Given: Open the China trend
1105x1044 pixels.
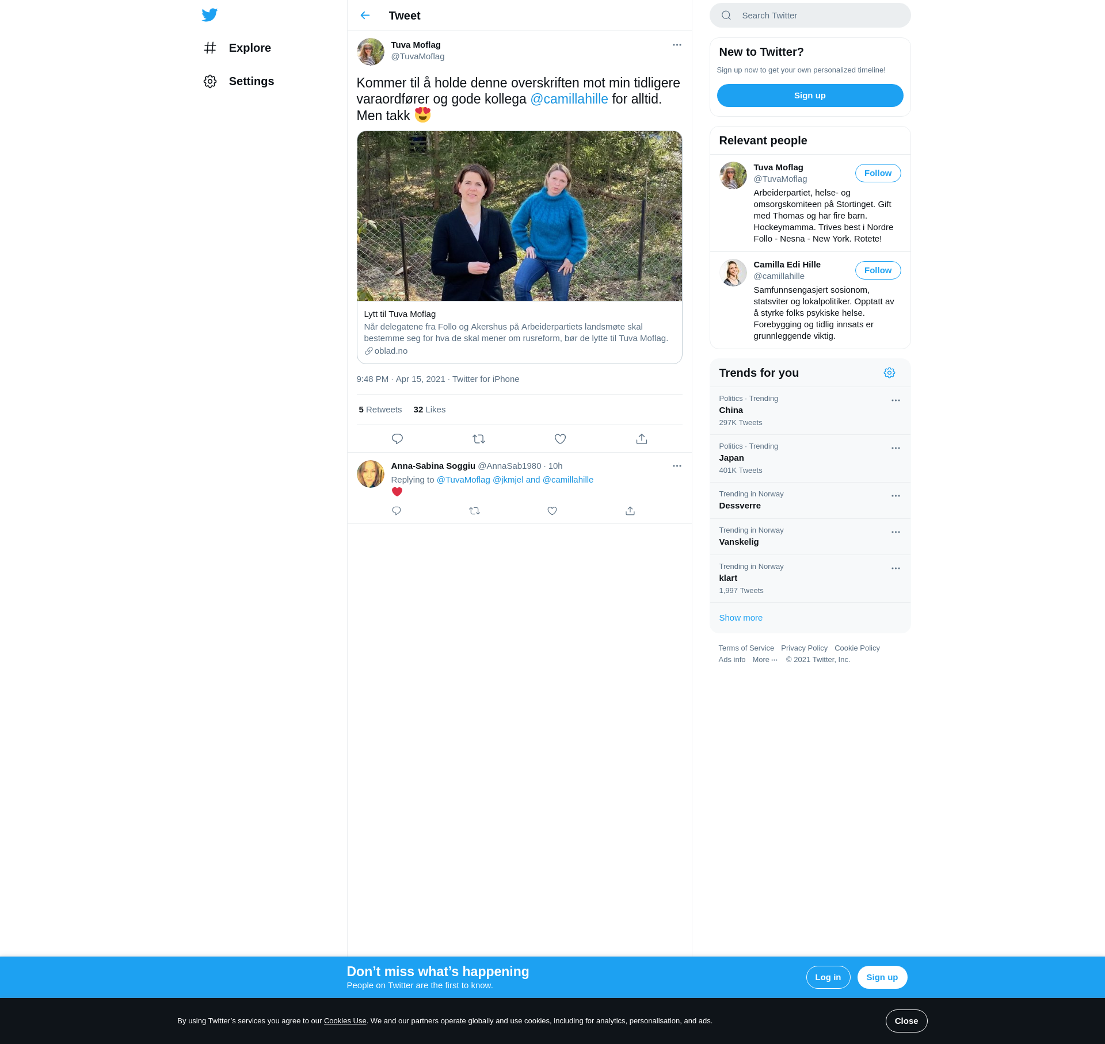Looking at the screenshot, I should (810, 411).
